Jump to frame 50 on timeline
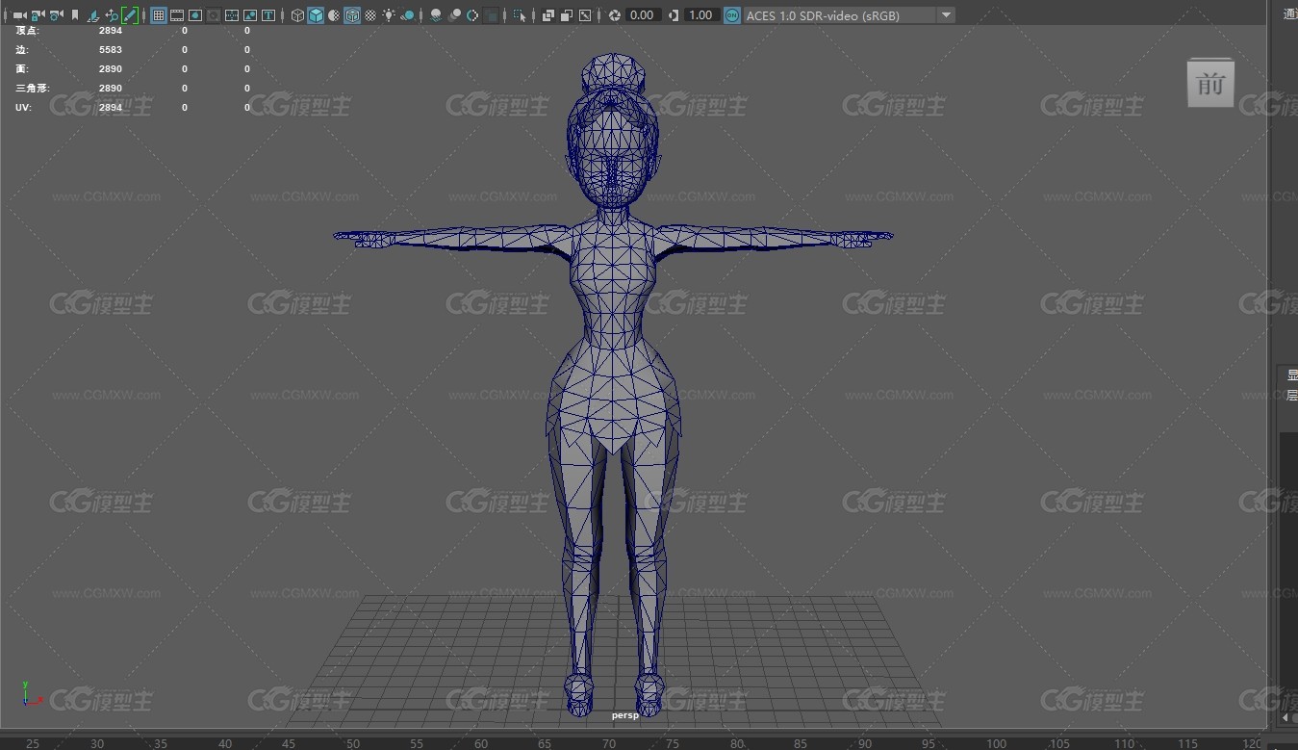The image size is (1298, 750). (x=353, y=743)
